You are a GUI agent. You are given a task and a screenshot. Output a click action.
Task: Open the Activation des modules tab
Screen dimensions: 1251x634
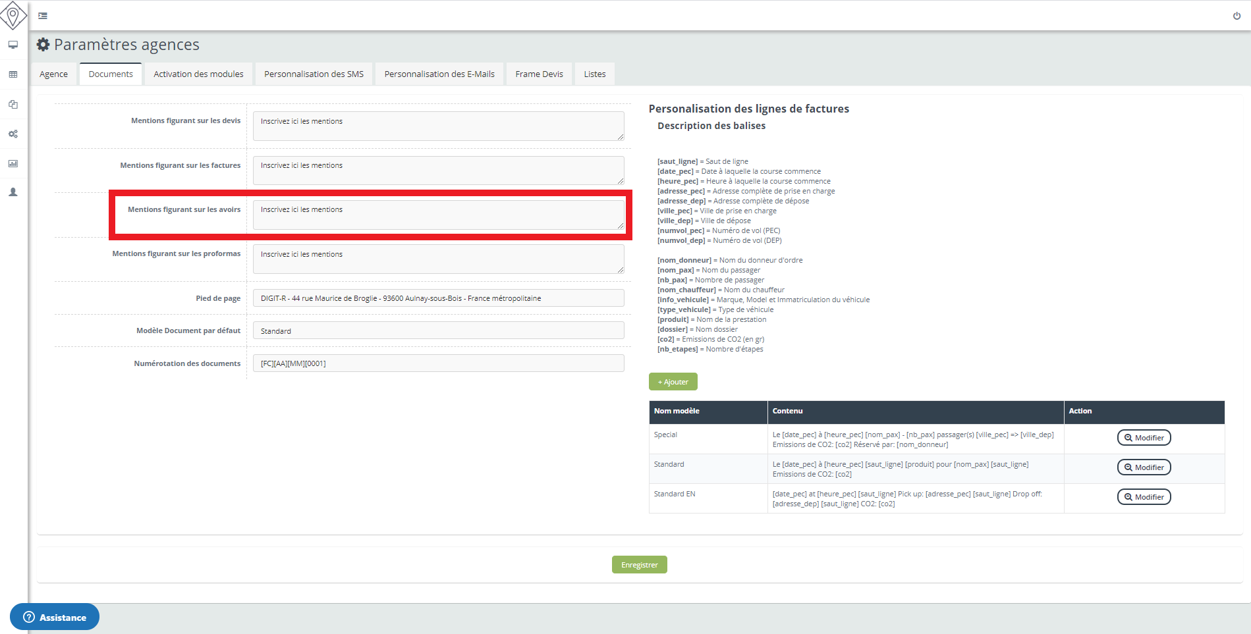(x=198, y=74)
